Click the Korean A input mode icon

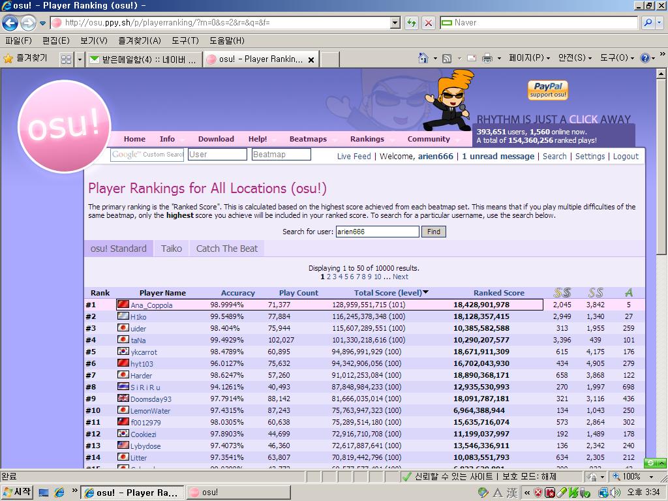click(498, 493)
